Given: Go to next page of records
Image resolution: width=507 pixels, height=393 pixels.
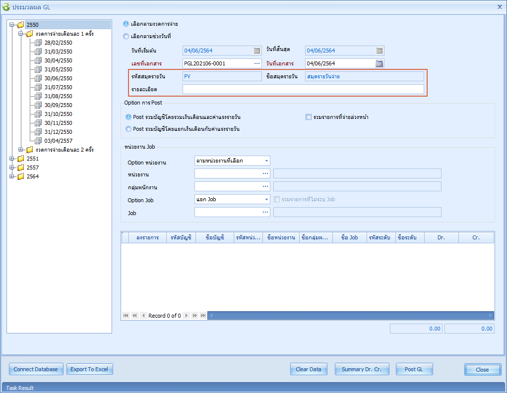Looking at the screenshot, I should click(194, 316).
